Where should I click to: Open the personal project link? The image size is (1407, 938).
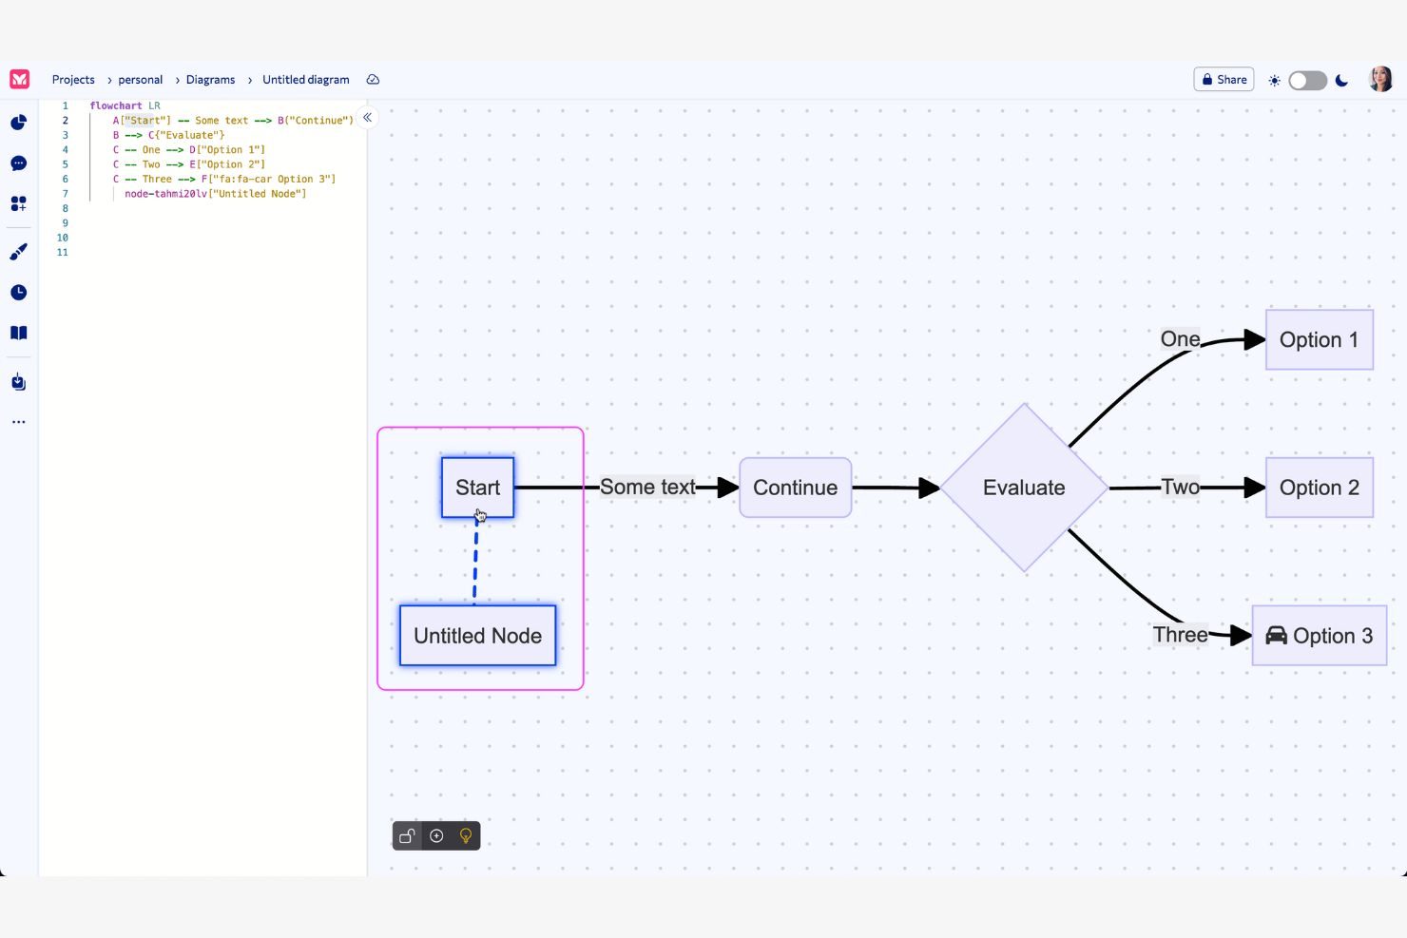139,80
